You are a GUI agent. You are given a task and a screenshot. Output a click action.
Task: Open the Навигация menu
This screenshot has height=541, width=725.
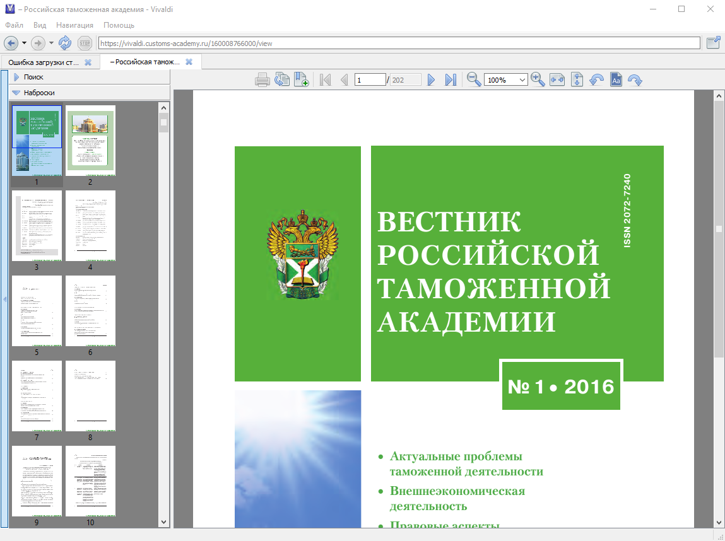click(74, 25)
